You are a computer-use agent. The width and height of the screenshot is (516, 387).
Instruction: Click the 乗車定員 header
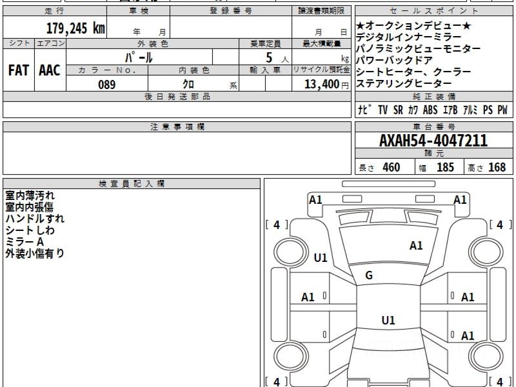[265, 43]
